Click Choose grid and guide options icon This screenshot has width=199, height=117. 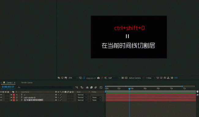pos(80,78)
